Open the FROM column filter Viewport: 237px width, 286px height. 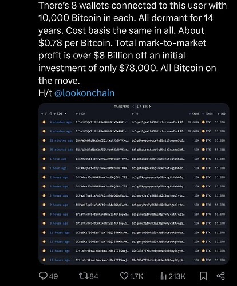[x=80, y=113]
